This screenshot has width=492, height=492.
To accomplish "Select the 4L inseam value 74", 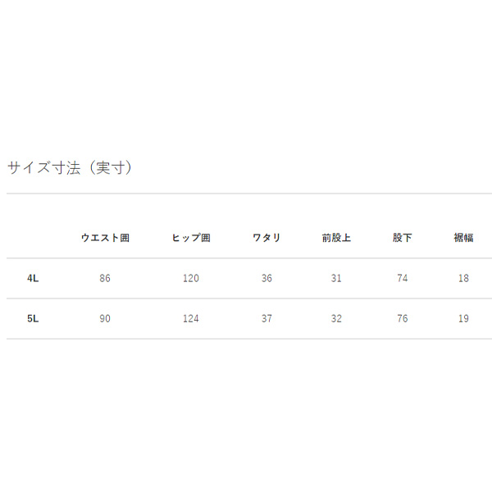I will pyautogui.click(x=402, y=279).
